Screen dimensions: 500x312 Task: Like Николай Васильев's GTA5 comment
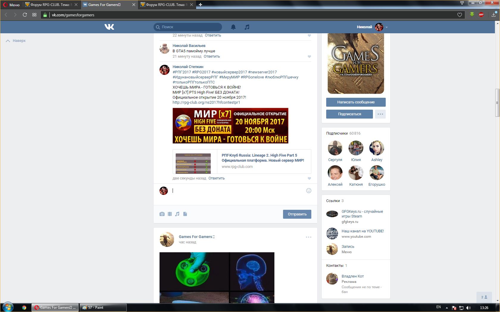click(x=309, y=56)
